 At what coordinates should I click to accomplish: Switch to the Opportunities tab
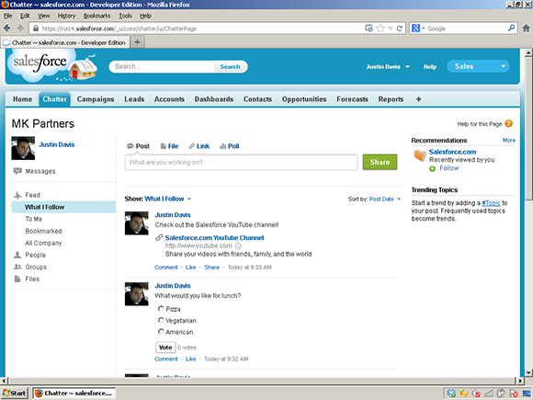[x=304, y=99]
